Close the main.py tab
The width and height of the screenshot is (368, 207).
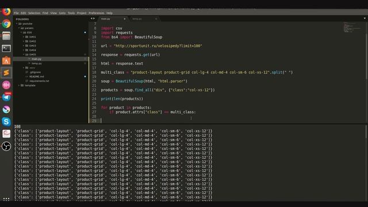(x=125, y=19)
